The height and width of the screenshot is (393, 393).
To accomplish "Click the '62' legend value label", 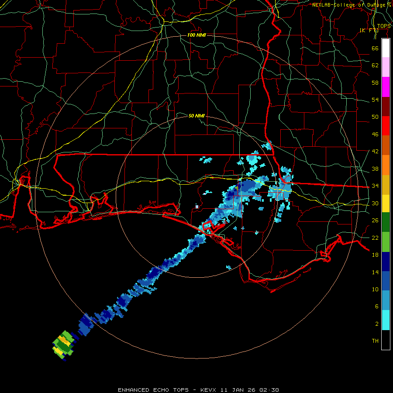I will pyautogui.click(x=375, y=65).
